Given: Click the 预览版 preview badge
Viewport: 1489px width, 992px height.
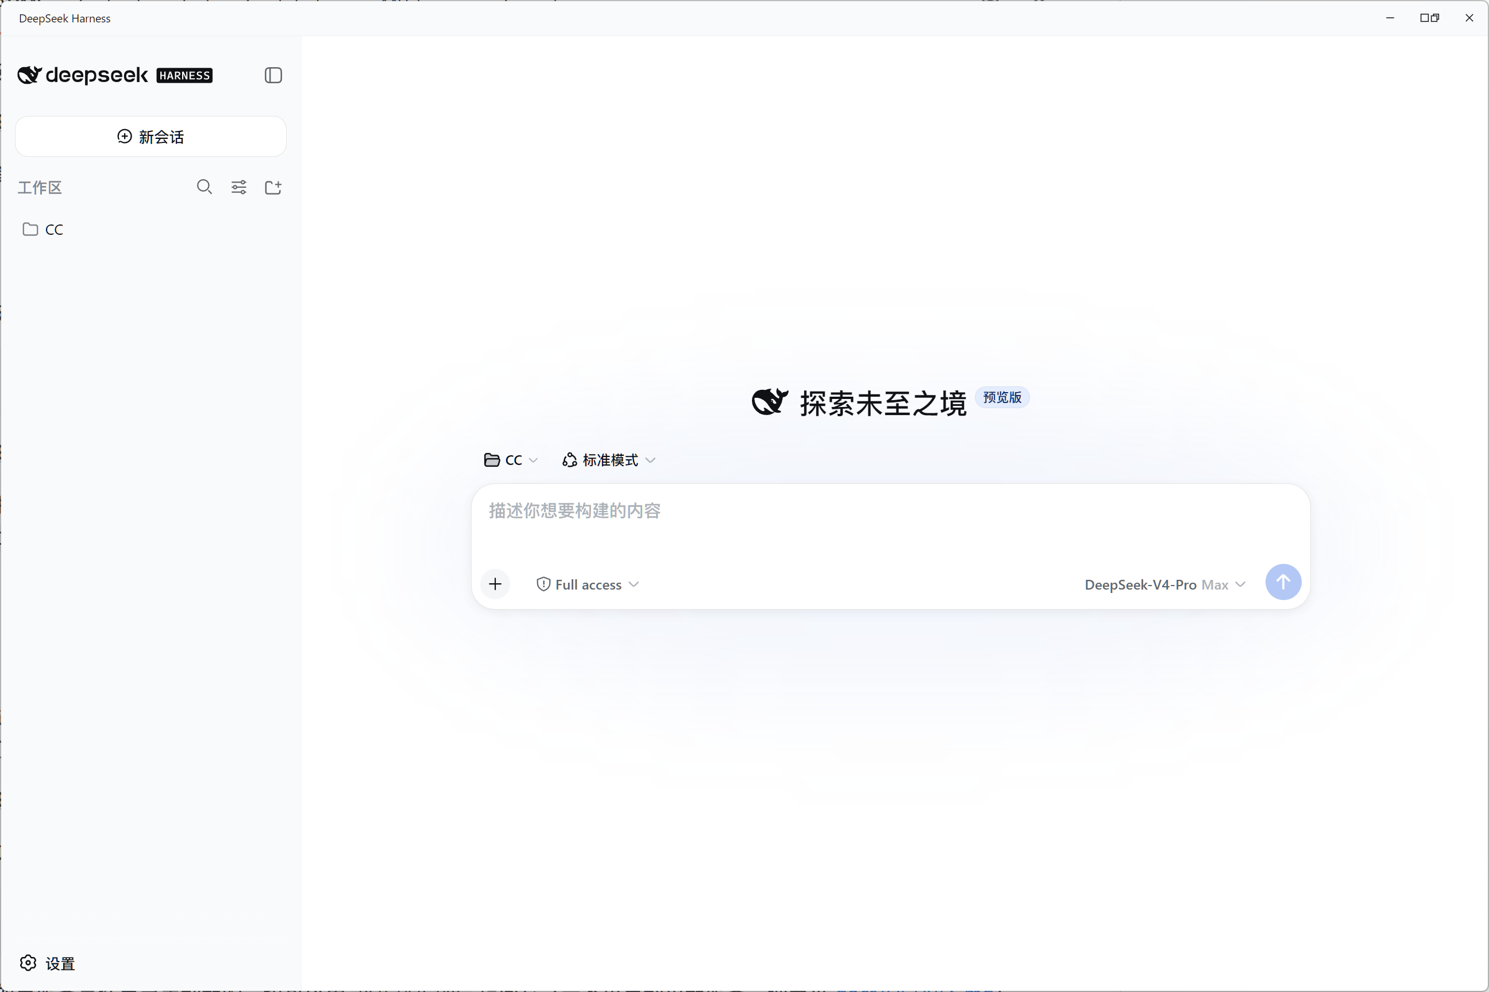Looking at the screenshot, I should [1002, 397].
